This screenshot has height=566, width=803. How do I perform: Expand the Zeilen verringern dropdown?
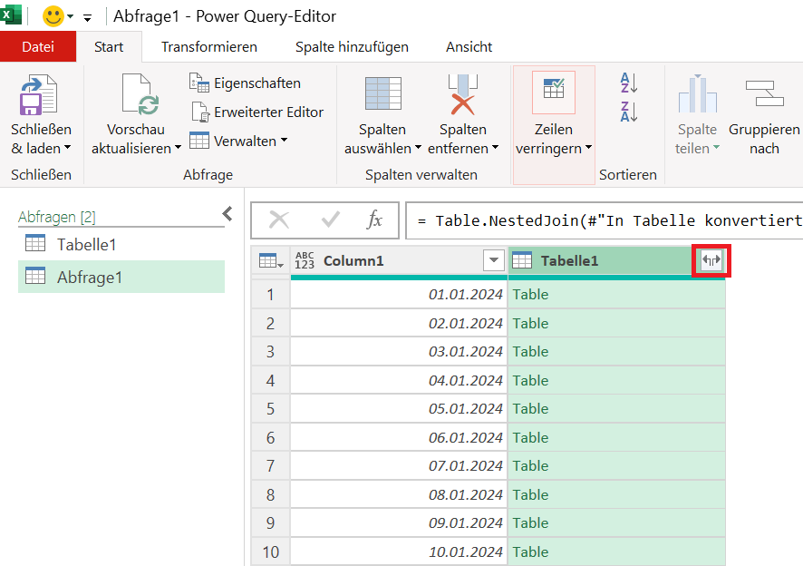coord(588,148)
